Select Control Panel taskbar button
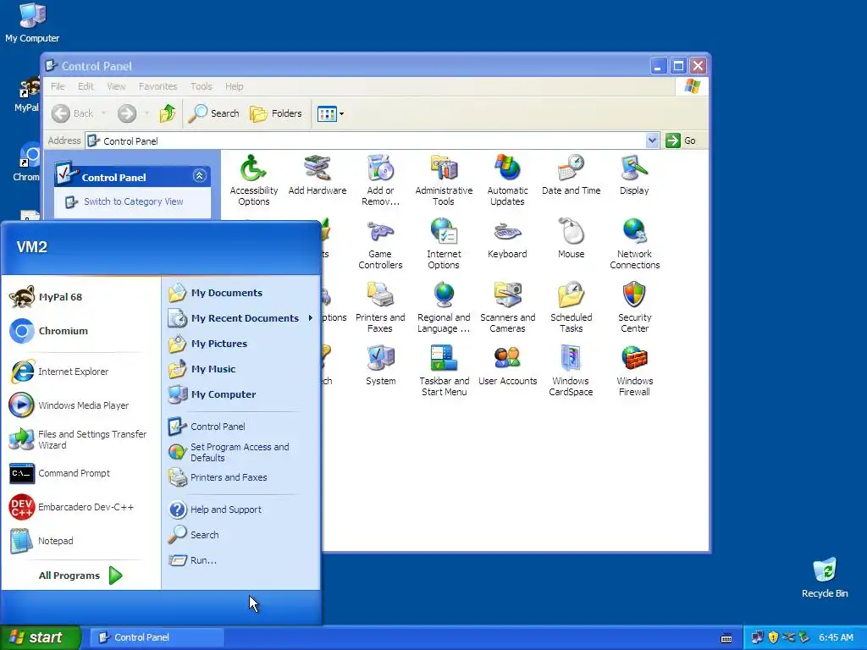The image size is (867, 650). 157,637
